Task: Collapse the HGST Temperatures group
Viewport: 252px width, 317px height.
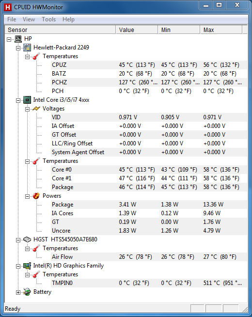Action: pyautogui.click(x=27, y=249)
